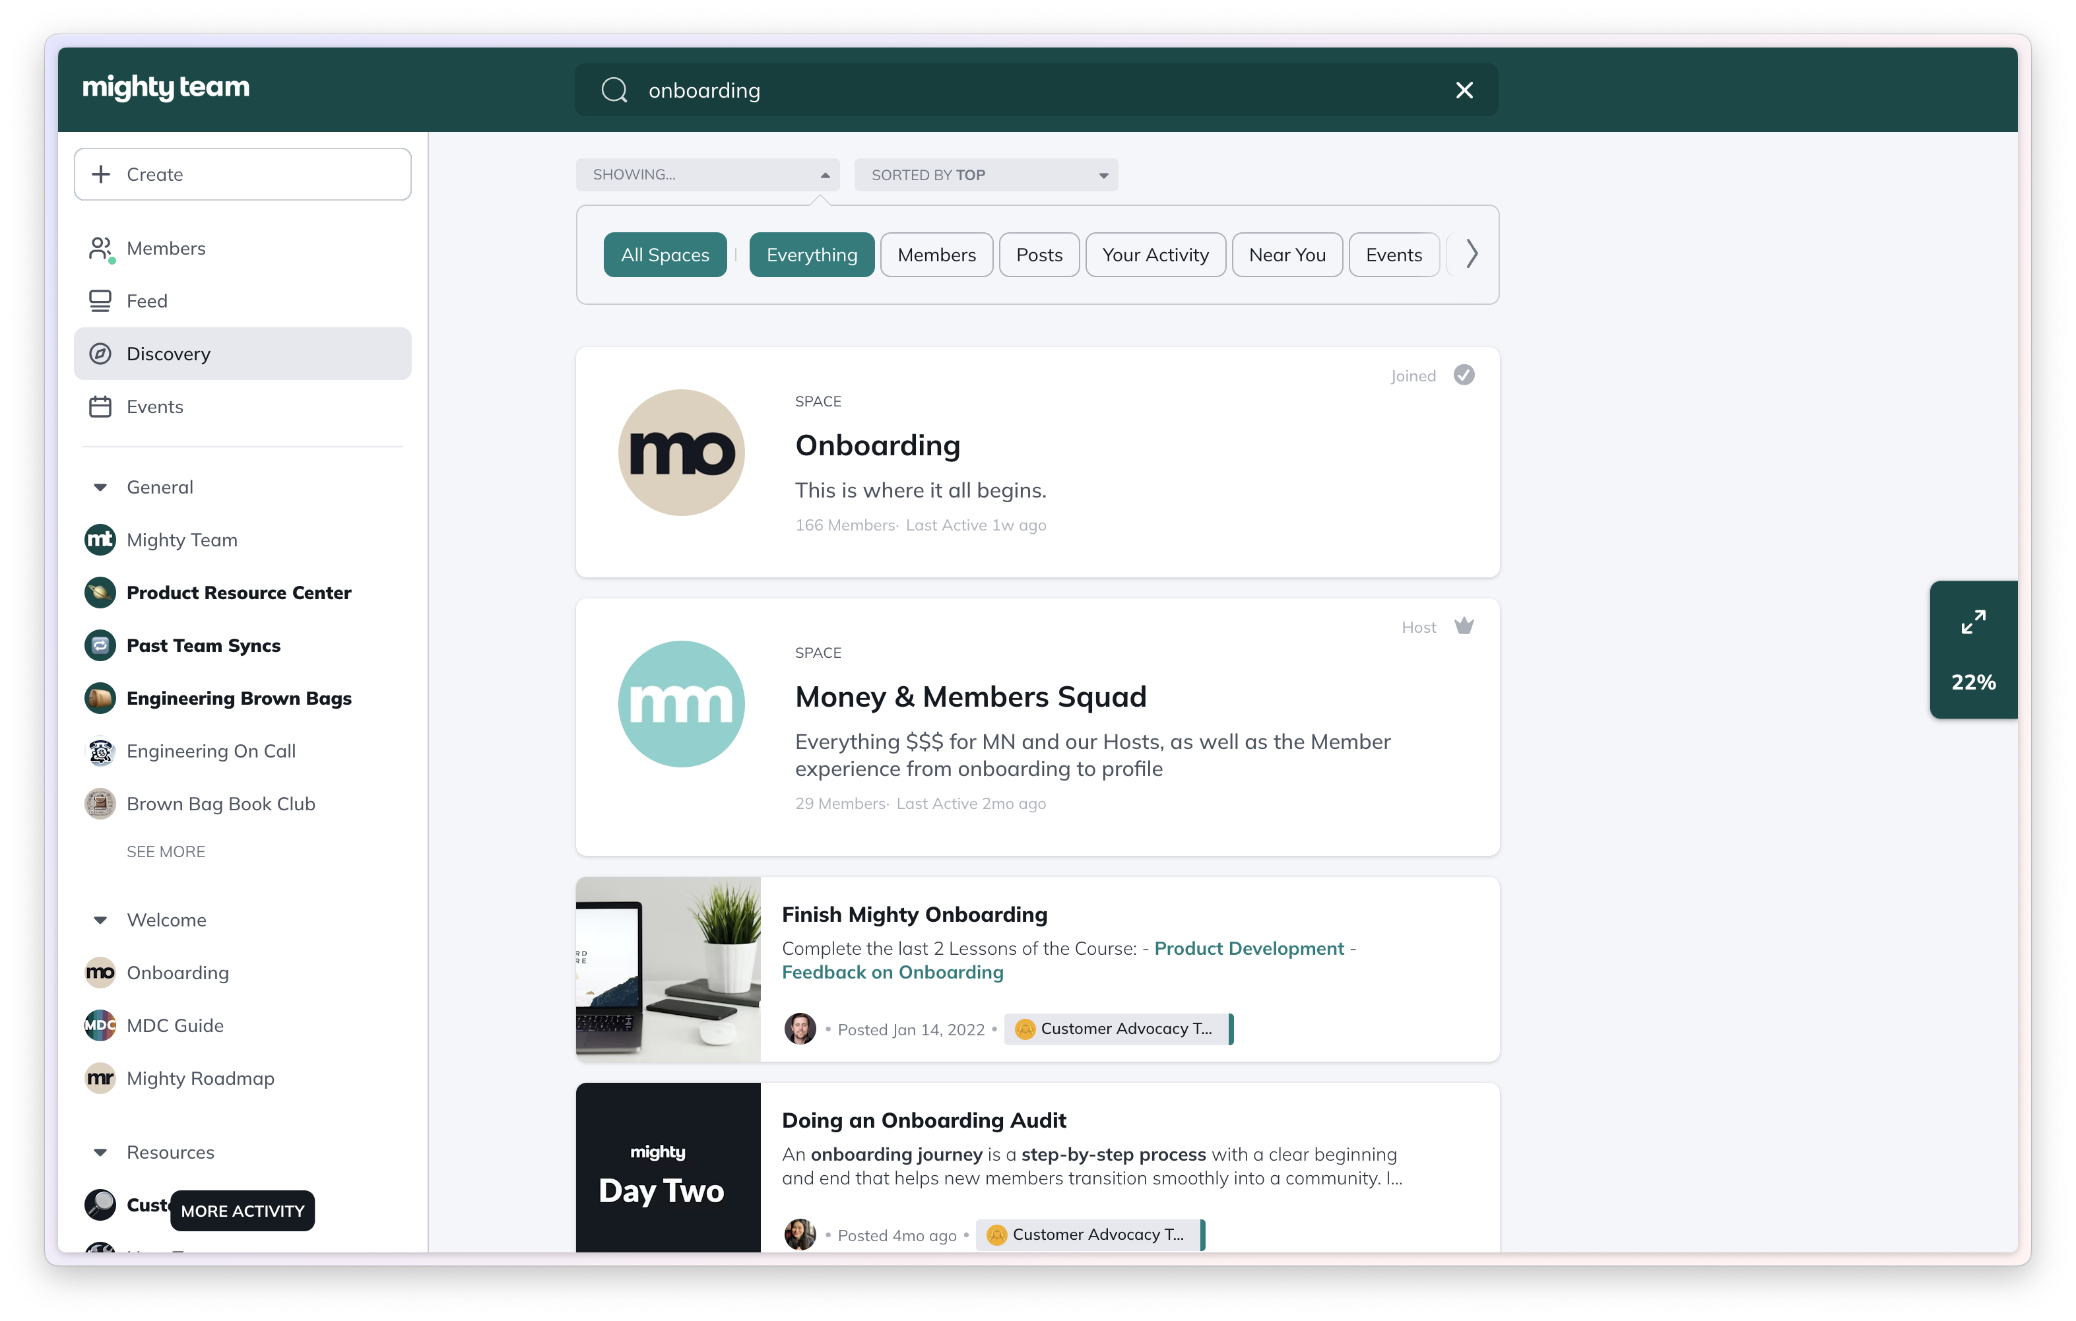
Task: Open the Engineering On Call space
Action: point(211,751)
